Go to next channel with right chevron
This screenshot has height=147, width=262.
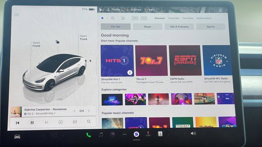click(x=89, y=111)
